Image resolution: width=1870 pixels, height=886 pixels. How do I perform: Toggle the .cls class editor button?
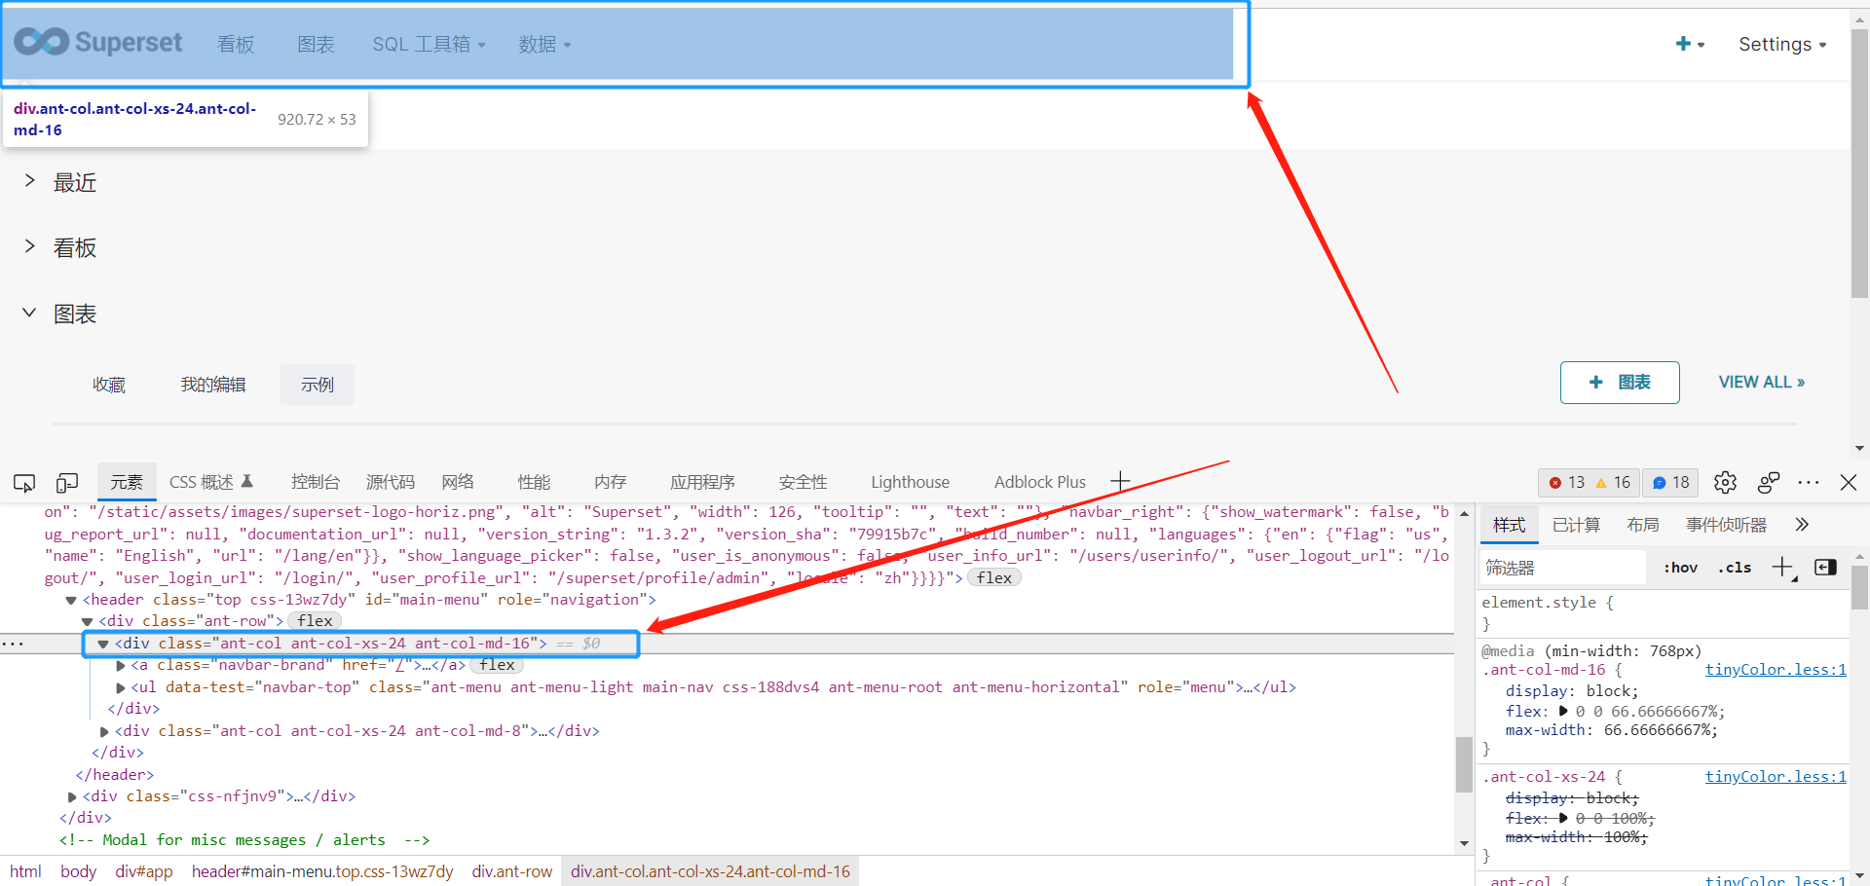pos(1735,568)
